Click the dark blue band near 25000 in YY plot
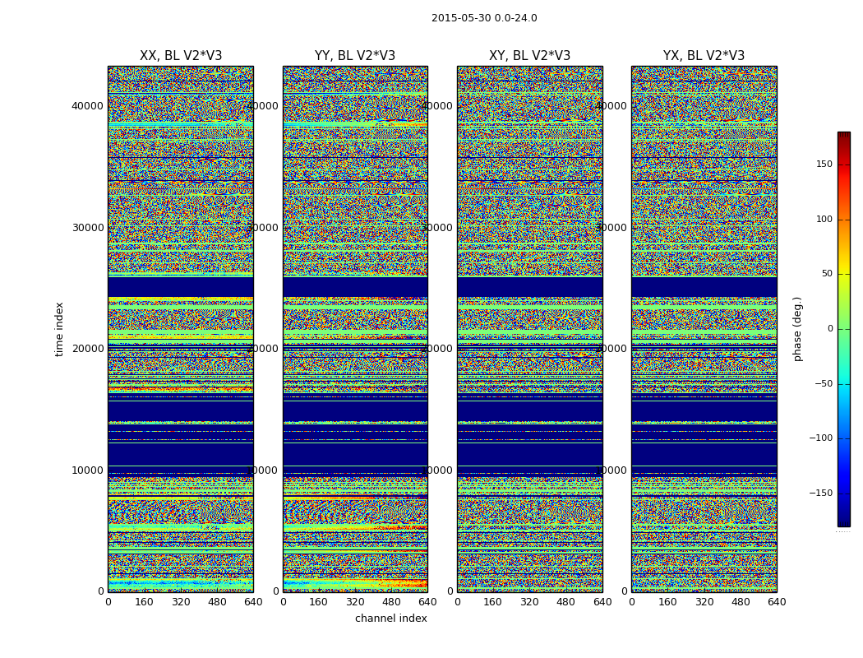 [355, 287]
